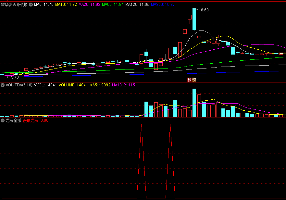The width and height of the screenshot is (286, 200).
Task: Select the tallest cyan volume bar
Action: [194, 103]
